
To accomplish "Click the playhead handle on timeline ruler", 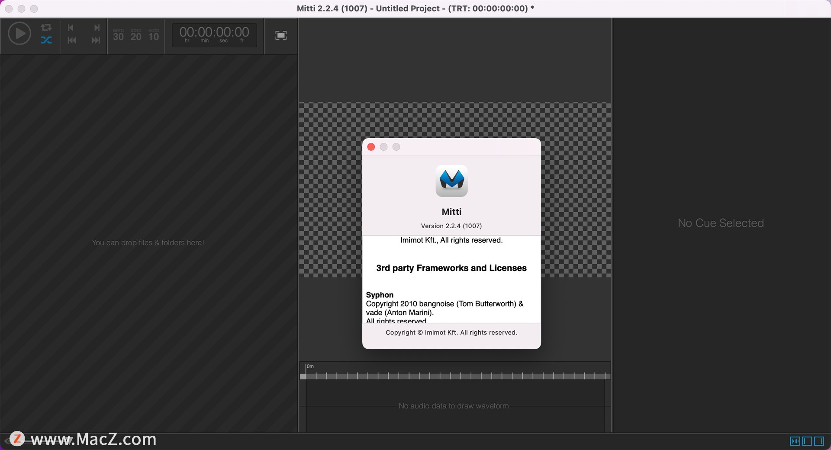I will [303, 376].
